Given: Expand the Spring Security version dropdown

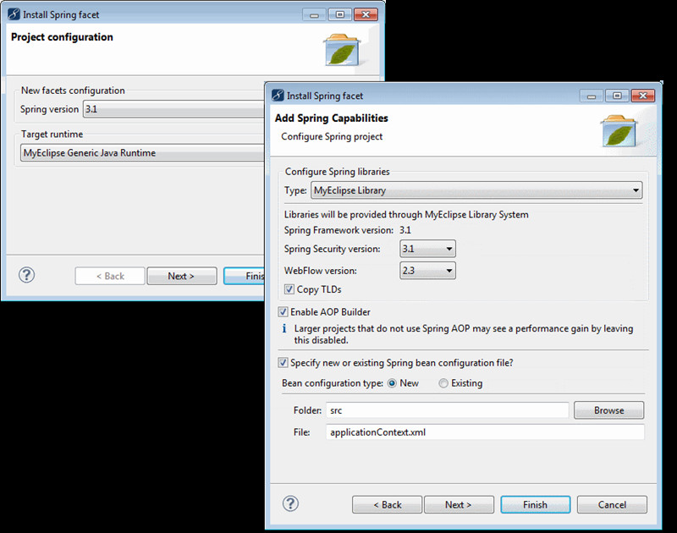Looking at the screenshot, I should (427, 249).
